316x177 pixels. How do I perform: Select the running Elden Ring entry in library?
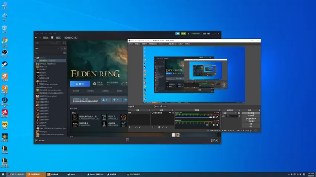coord(50,61)
